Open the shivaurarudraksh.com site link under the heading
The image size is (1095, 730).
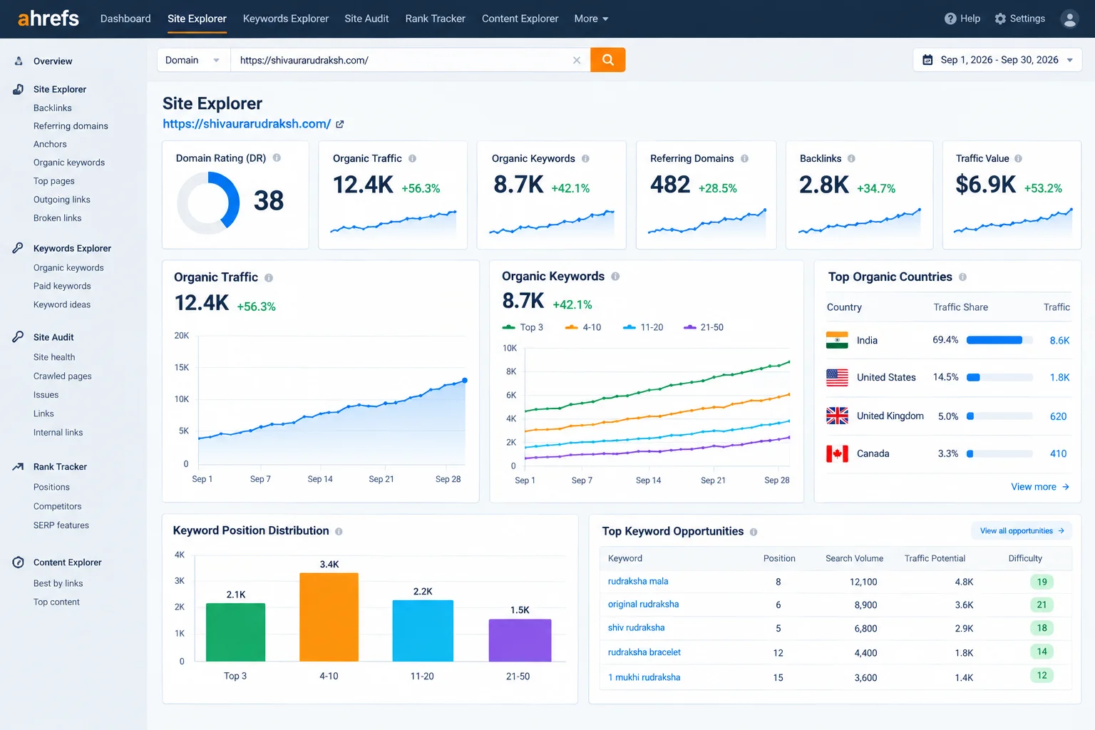coord(247,124)
